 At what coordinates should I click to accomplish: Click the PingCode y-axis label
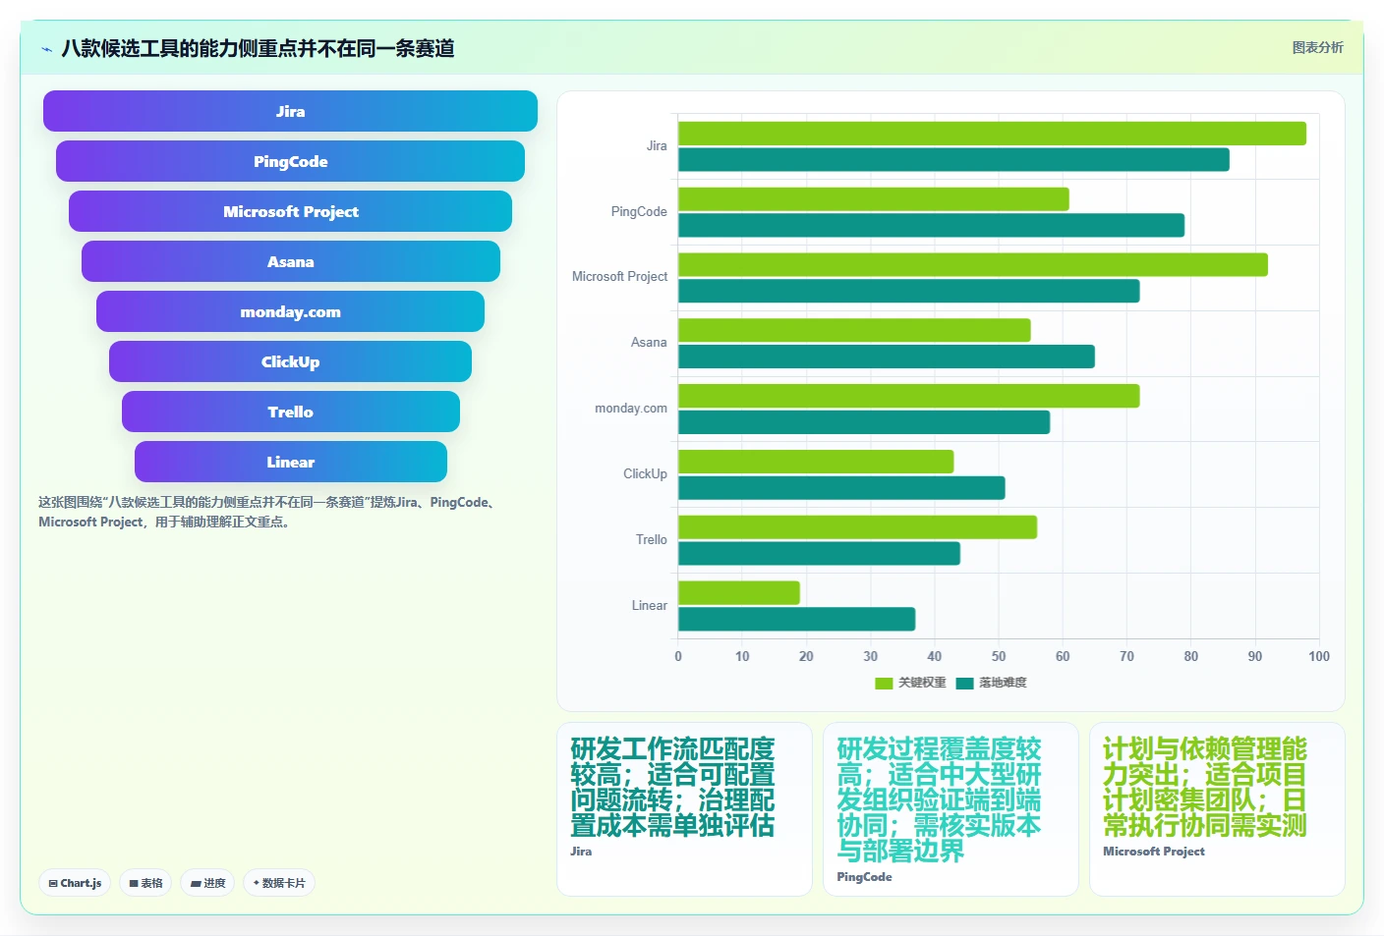pos(639,212)
